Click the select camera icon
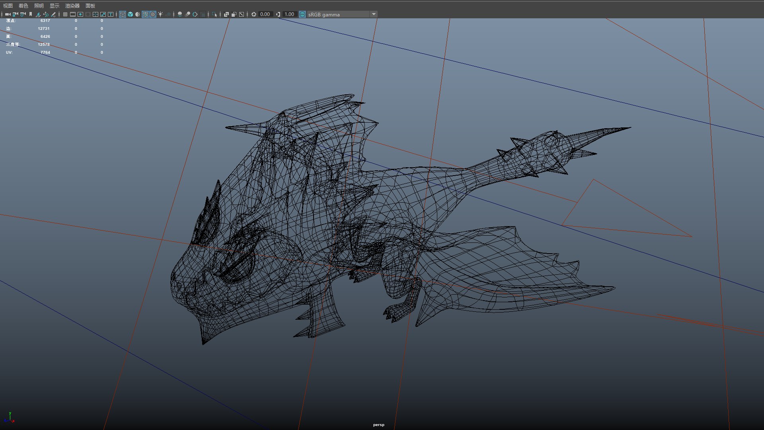Image resolution: width=764 pixels, height=430 pixels. coord(8,14)
